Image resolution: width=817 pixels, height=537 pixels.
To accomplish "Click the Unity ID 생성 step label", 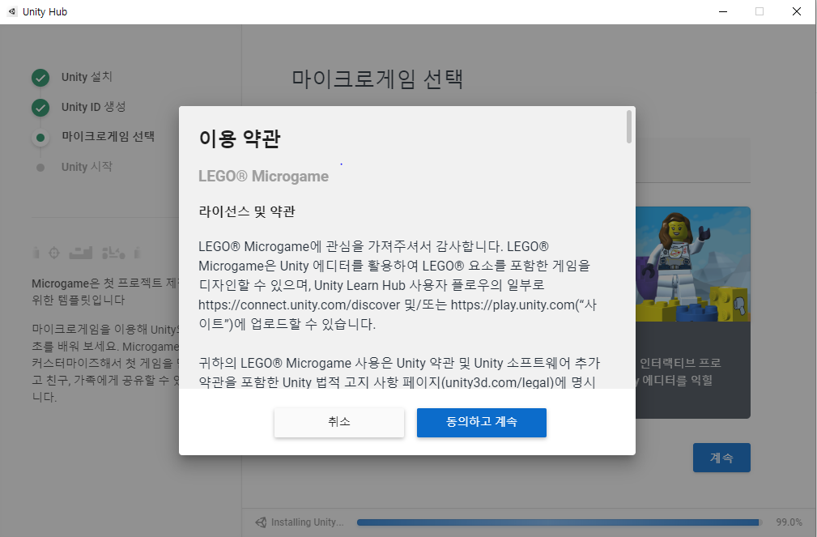I will [x=94, y=107].
